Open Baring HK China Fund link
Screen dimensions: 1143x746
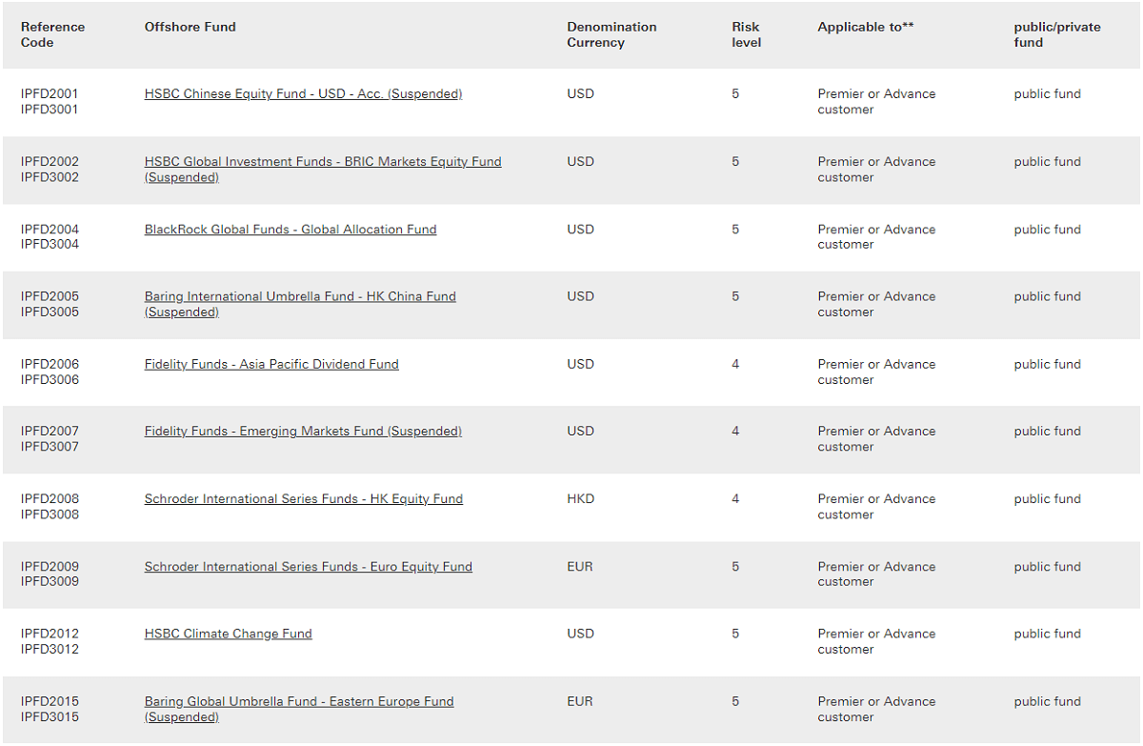(x=300, y=296)
